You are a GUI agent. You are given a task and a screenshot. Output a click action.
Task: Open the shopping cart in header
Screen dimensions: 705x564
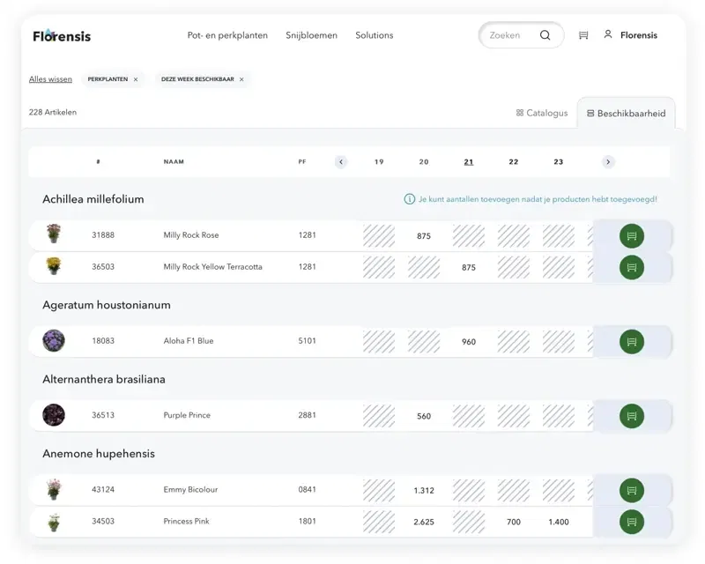tap(583, 35)
